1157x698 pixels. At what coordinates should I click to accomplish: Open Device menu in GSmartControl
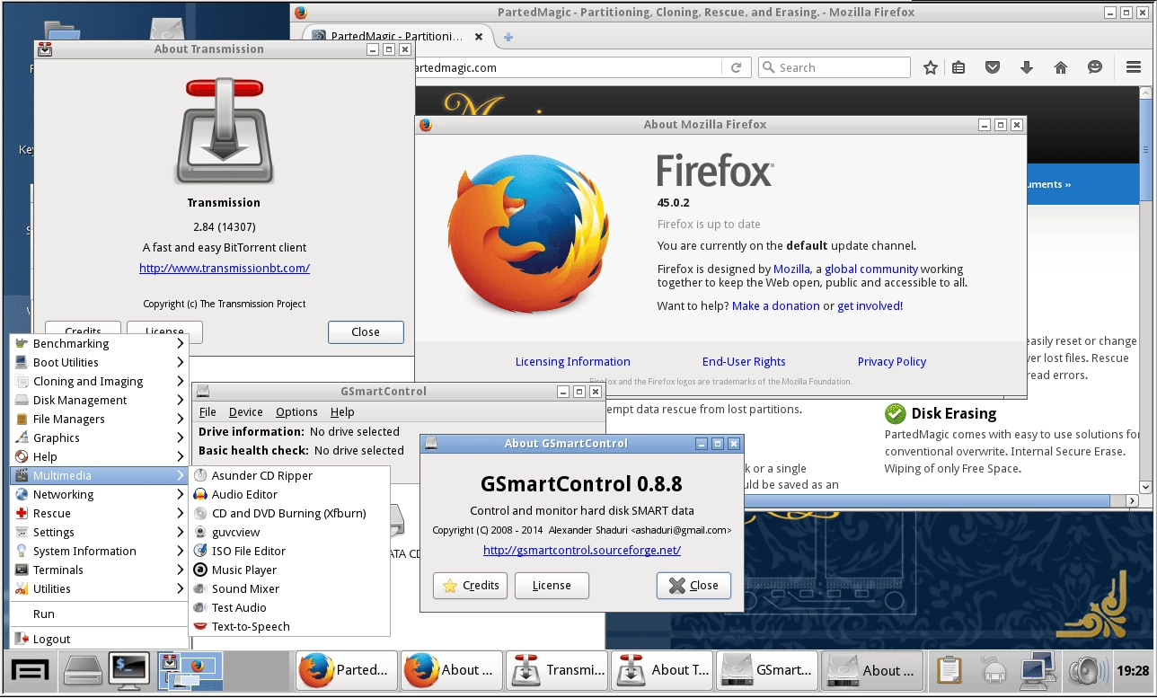246,411
